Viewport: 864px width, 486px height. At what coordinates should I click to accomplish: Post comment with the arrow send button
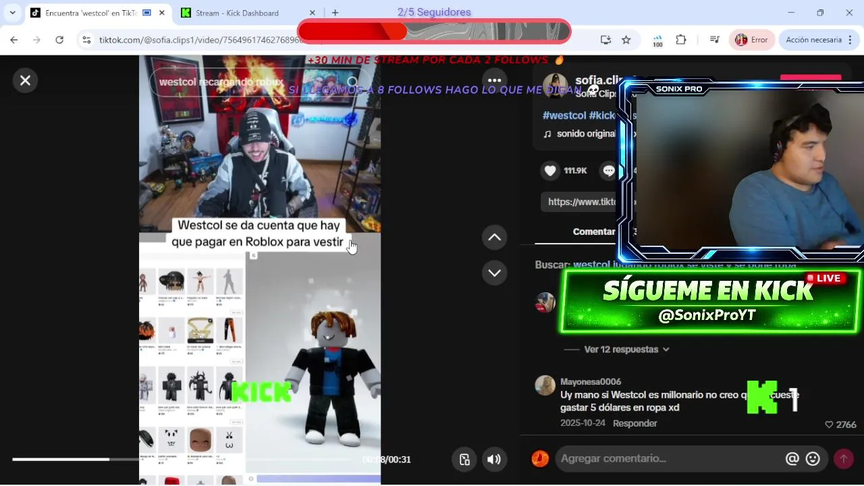point(843,459)
